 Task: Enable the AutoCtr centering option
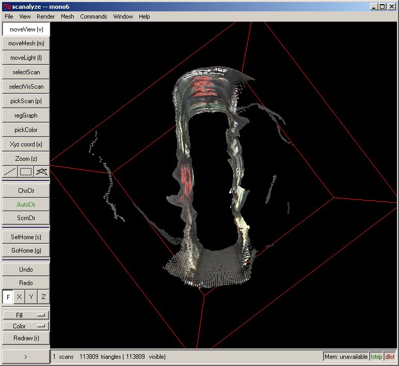point(26,205)
